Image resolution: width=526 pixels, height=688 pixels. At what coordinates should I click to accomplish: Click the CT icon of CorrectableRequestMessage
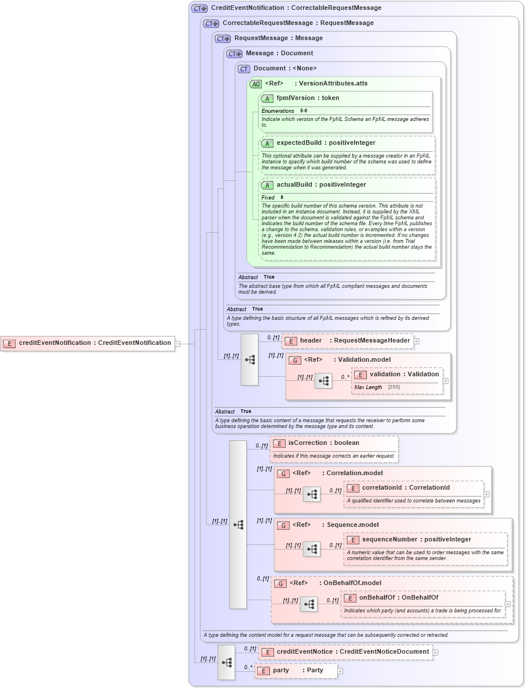click(x=211, y=24)
